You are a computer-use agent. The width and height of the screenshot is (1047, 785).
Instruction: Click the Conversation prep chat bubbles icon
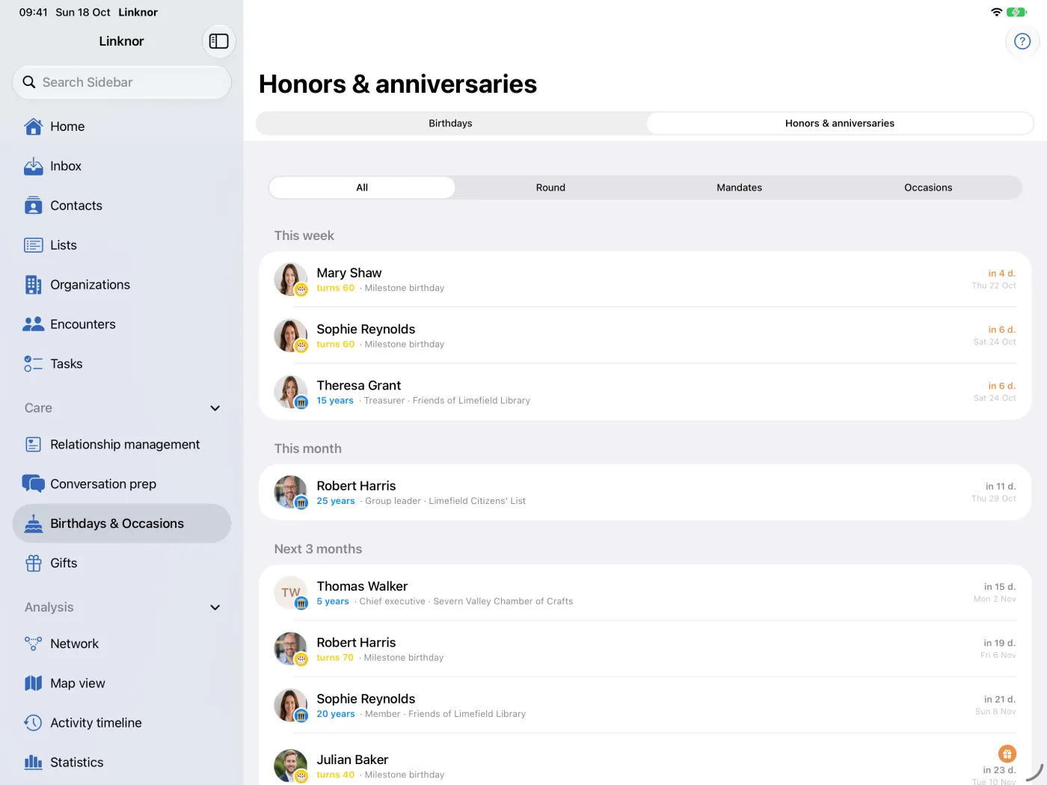(34, 484)
